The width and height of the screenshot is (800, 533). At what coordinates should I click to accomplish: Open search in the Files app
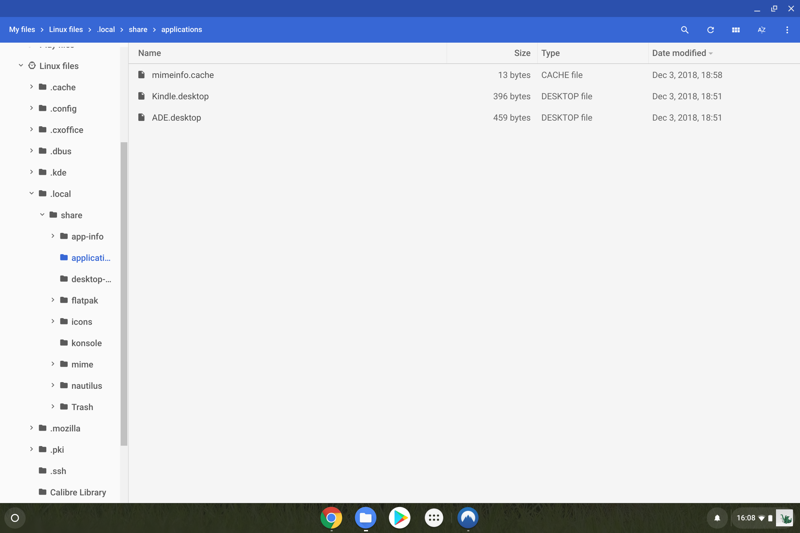684,30
